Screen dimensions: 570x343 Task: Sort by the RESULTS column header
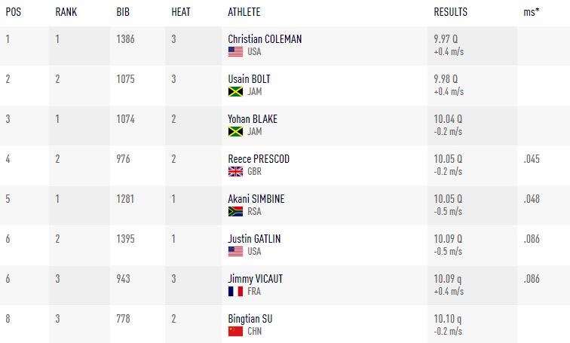pyautogui.click(x=450, y=12)
